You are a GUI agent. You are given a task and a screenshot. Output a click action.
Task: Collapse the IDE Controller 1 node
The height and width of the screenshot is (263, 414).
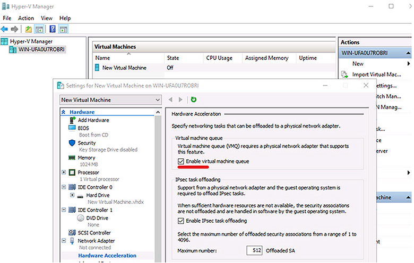(x=64, y=210)
